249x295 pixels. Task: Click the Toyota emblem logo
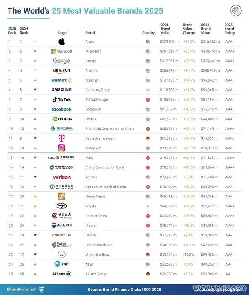(x=62, y=206)
